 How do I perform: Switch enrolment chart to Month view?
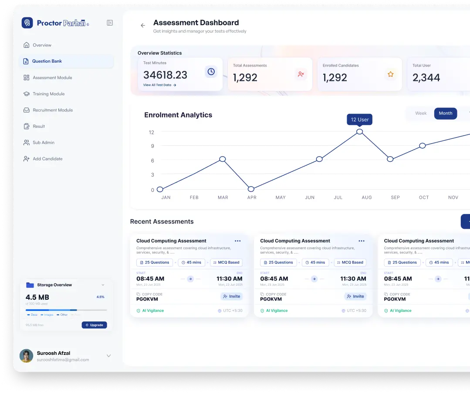click(446, 114)
